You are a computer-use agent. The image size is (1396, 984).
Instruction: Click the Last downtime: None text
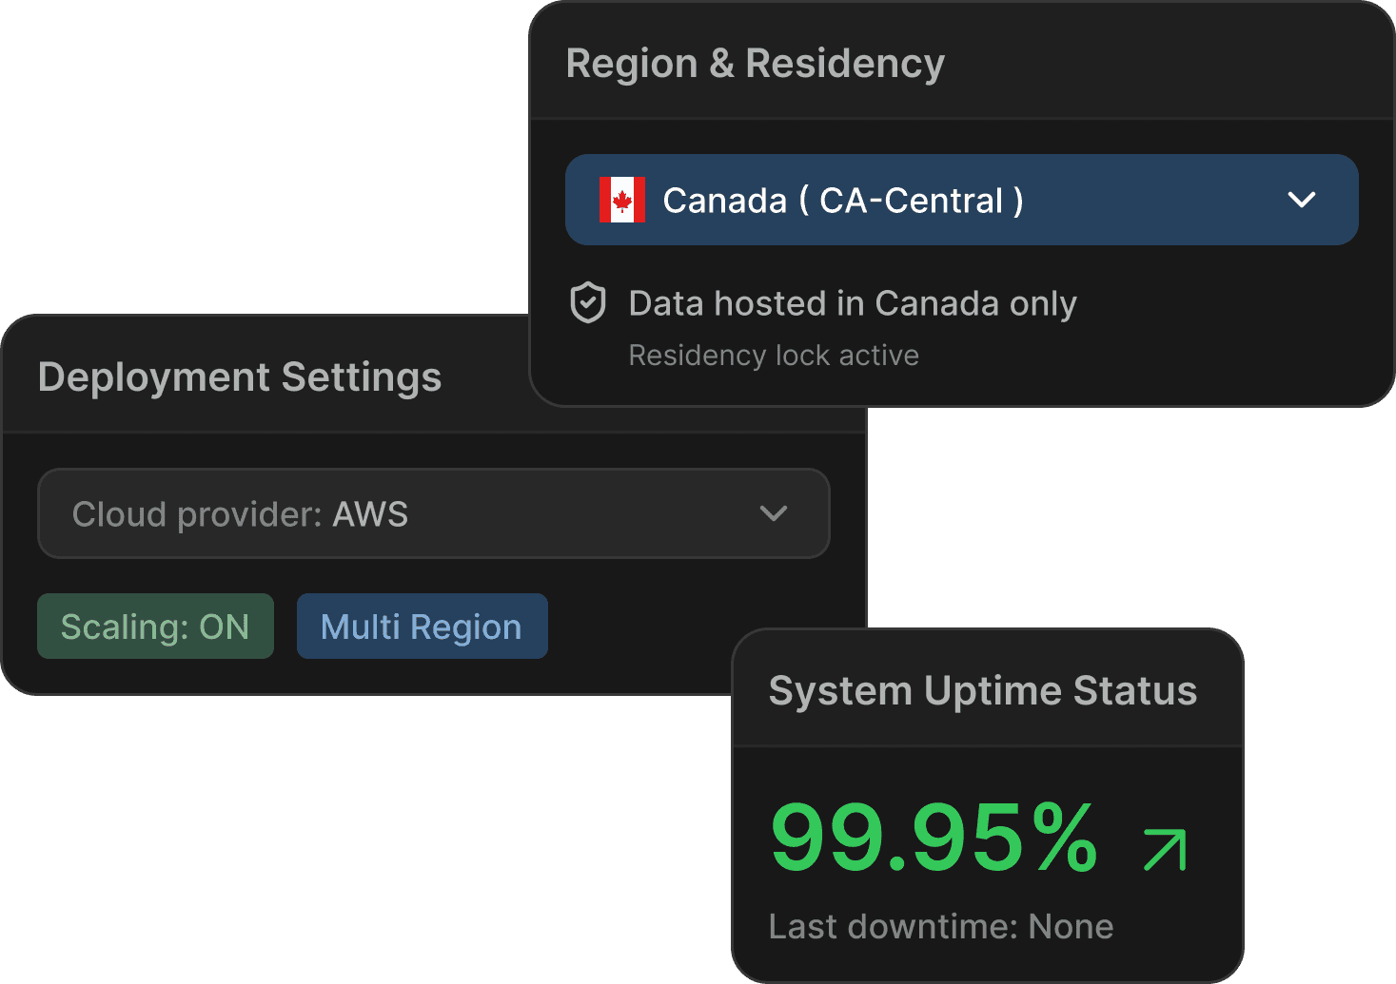click(940, 927)
